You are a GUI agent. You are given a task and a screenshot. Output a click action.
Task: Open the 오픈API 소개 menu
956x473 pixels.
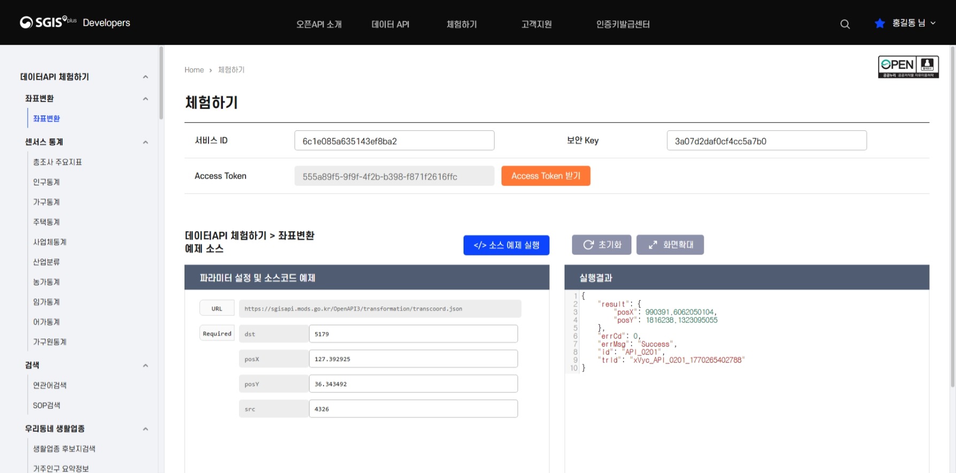(x=319, y=24)
